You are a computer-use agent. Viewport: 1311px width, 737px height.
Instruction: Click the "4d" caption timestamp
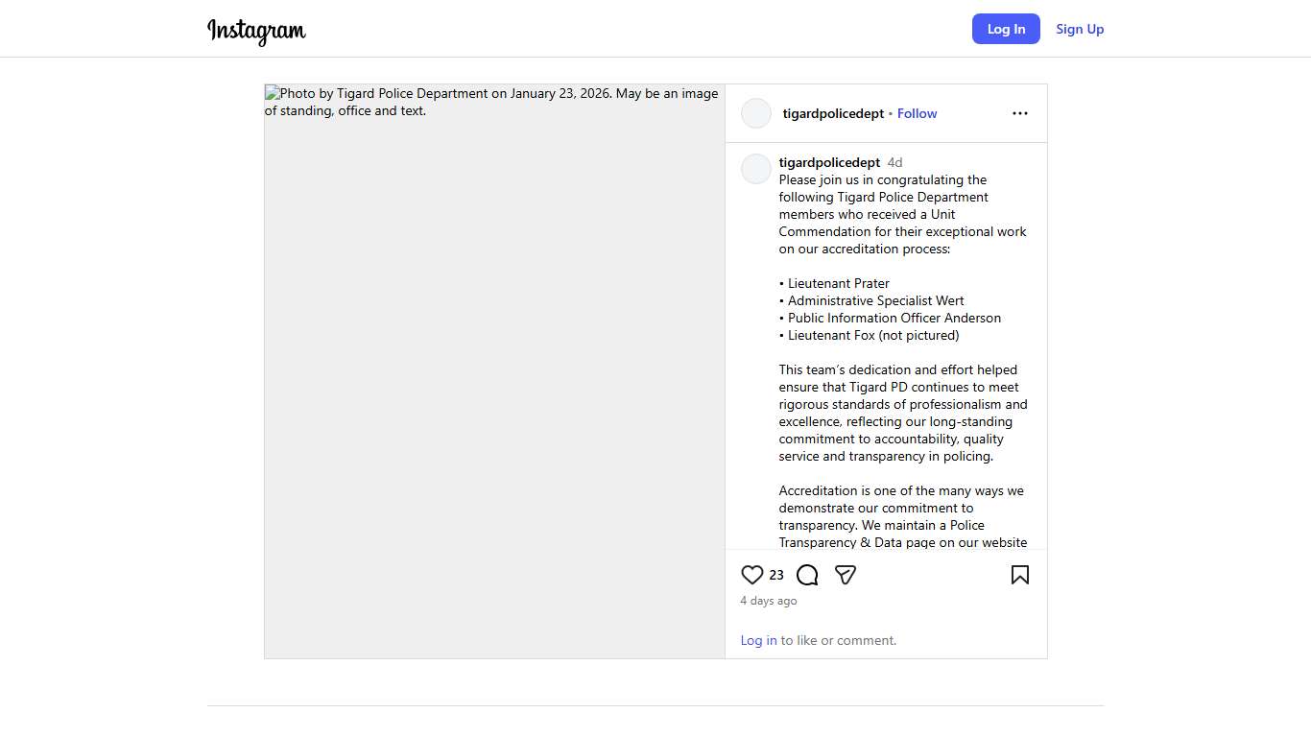click(894, 162)
